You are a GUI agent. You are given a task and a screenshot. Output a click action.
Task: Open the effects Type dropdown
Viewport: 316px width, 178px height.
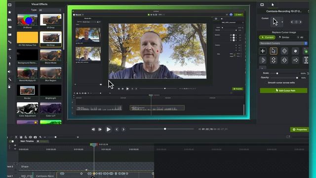[x=50, y=10]
